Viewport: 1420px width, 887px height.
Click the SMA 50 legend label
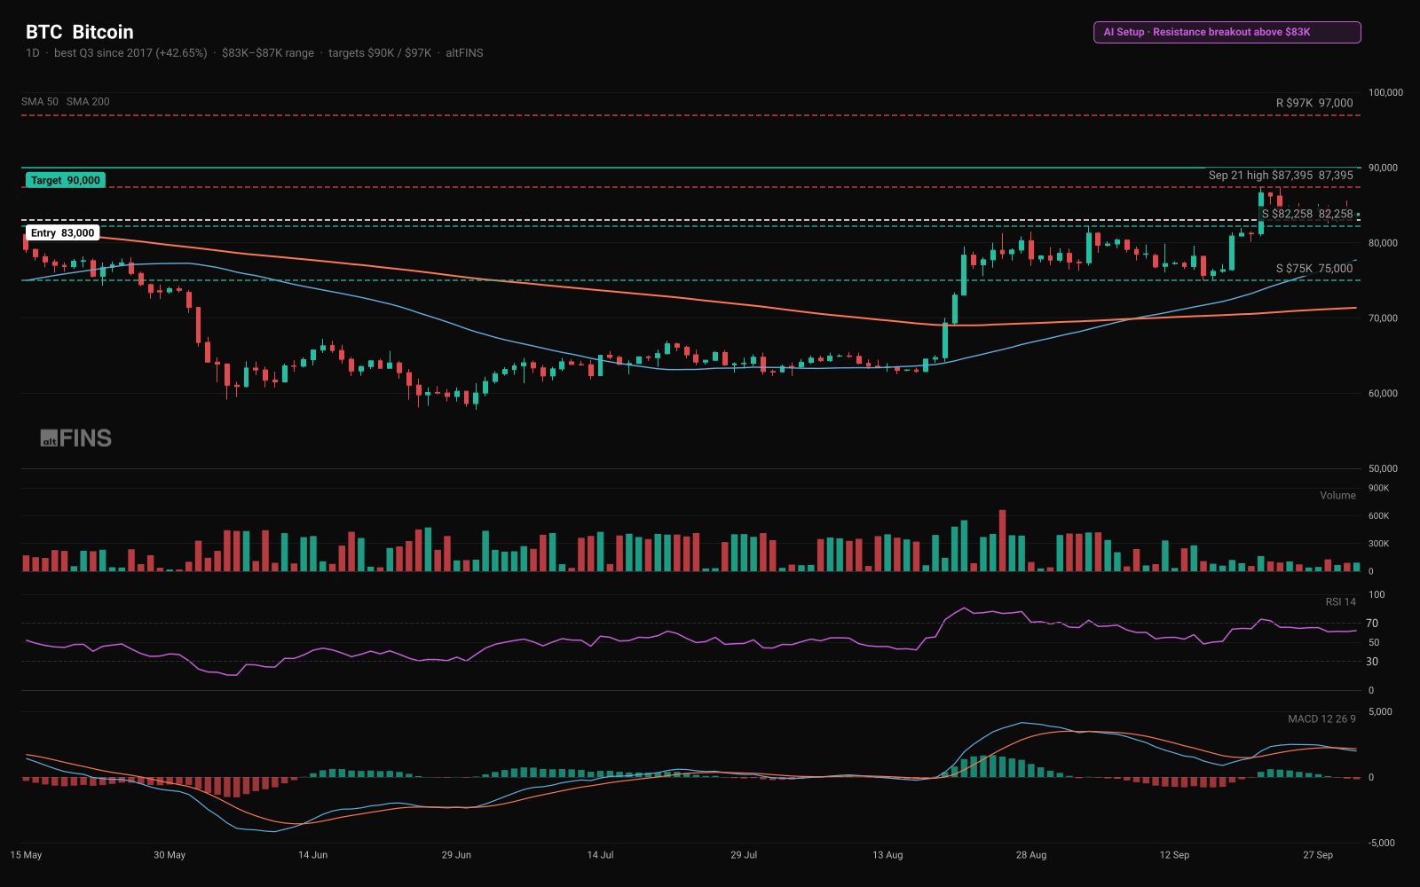pyautogui.click(x=40, y=102)
